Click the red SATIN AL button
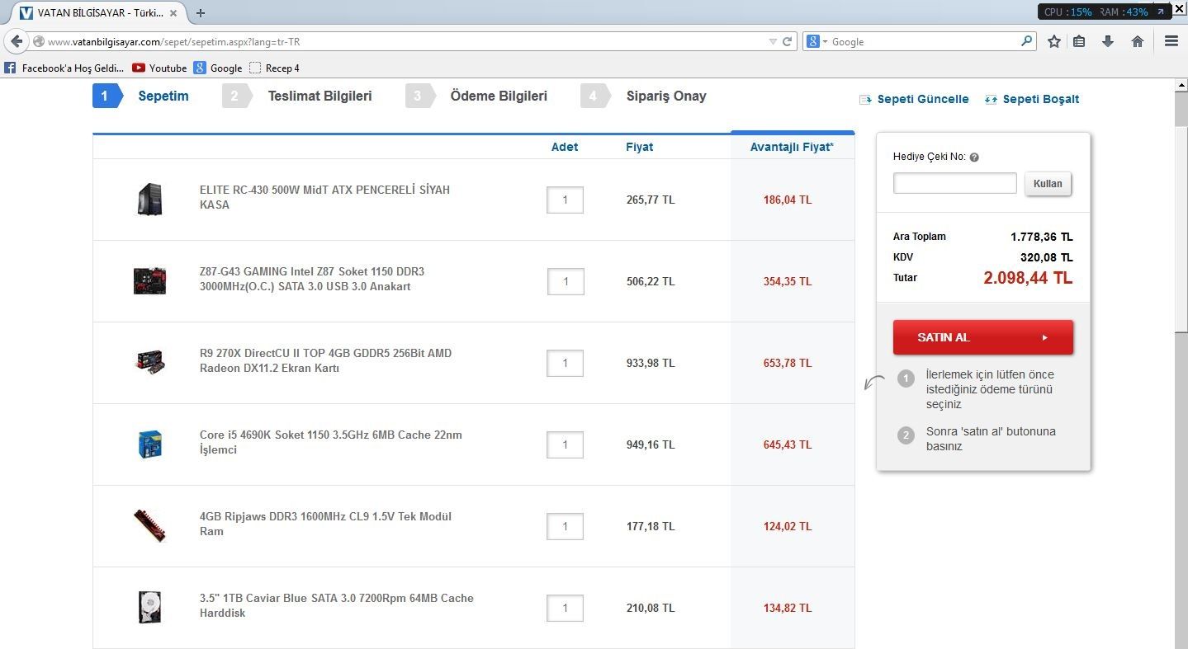Image resolution: width=1188 pixels, height=649 pixels. pos(983,337)
